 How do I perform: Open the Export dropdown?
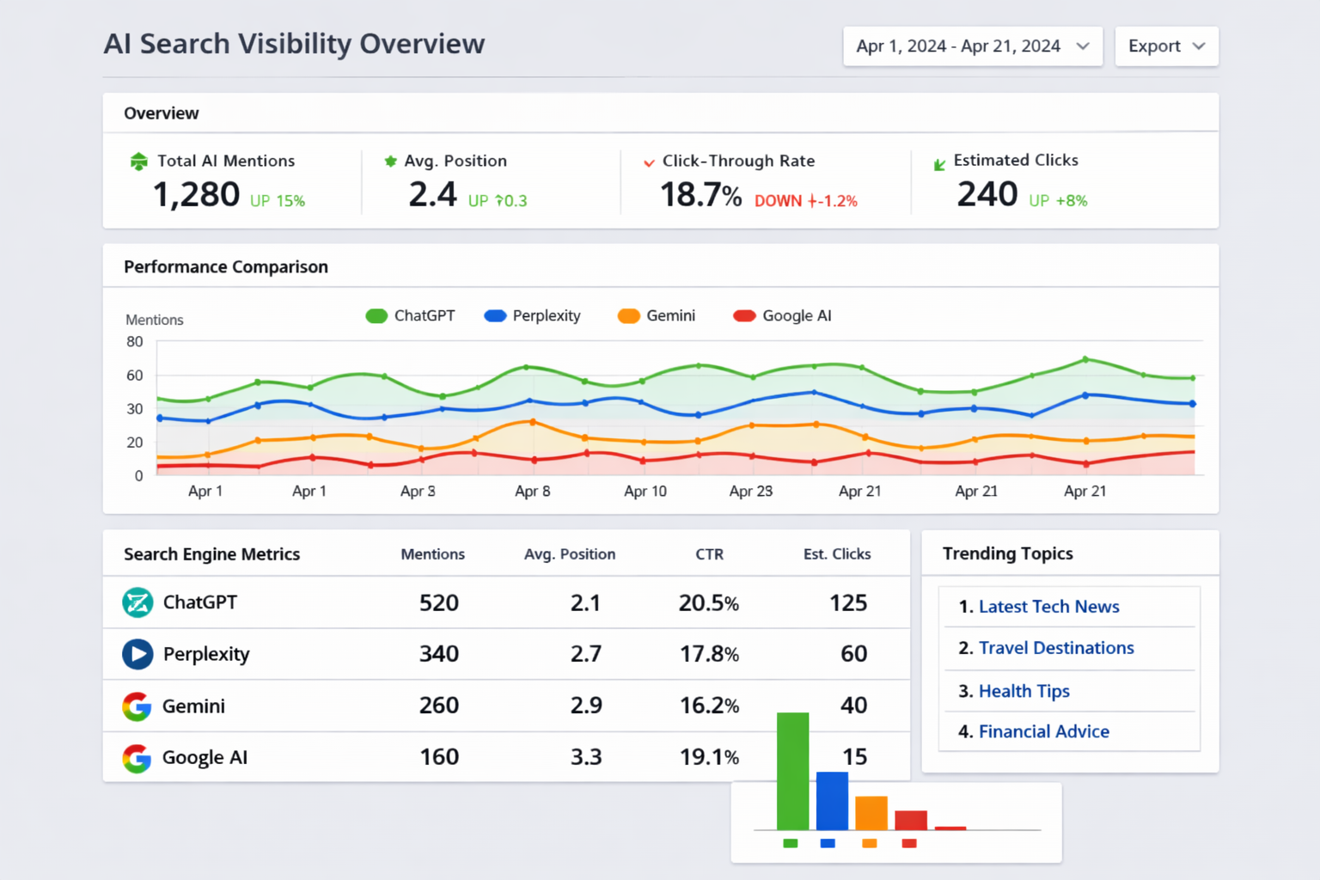pos(1166,46)
